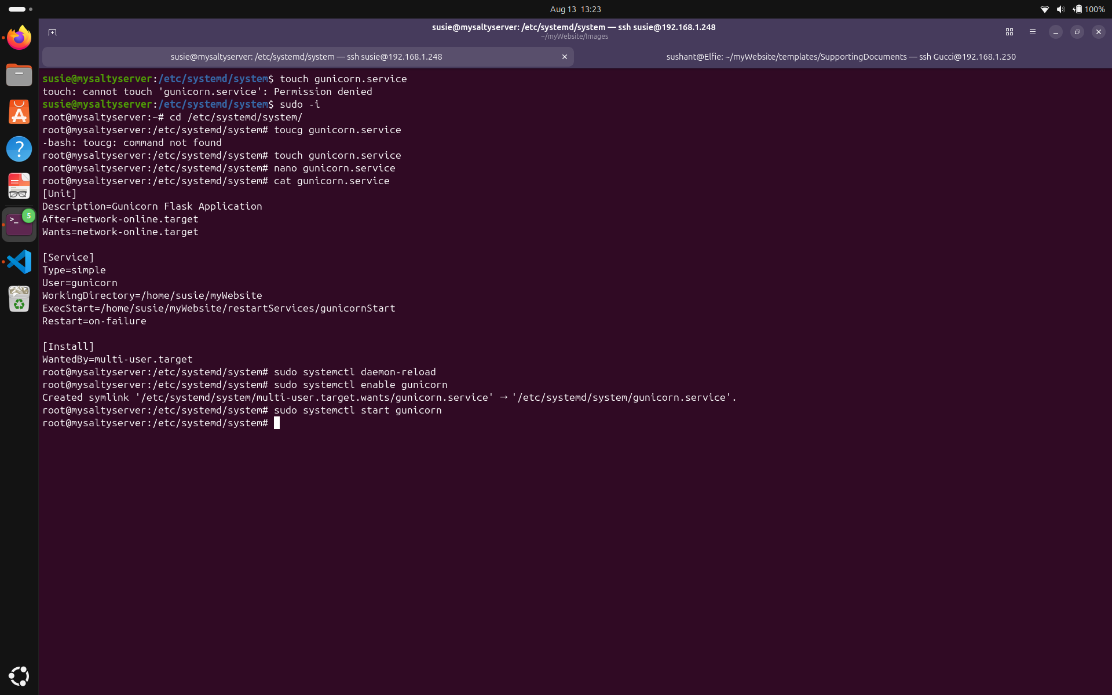The height and width of the screenshot is (695, 1112).
Task: Click the 'cd /etc/systemd/system/' command
Action: [x=236, y=117]
